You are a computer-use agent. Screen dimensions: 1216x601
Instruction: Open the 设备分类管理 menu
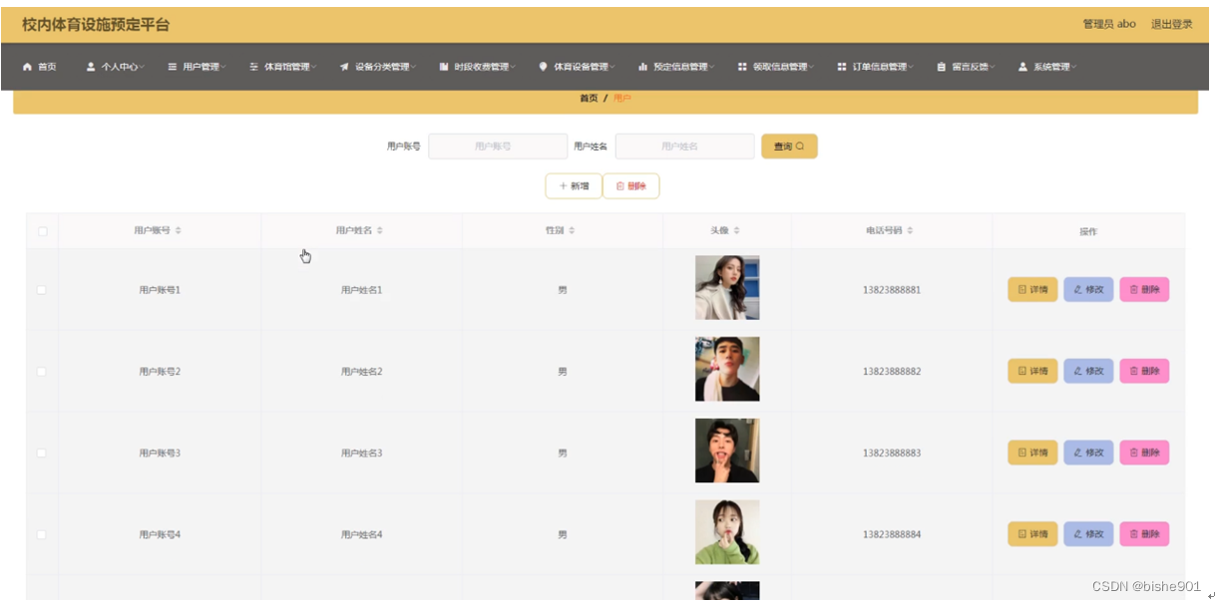pyautogui.click(x=378, y=67)
